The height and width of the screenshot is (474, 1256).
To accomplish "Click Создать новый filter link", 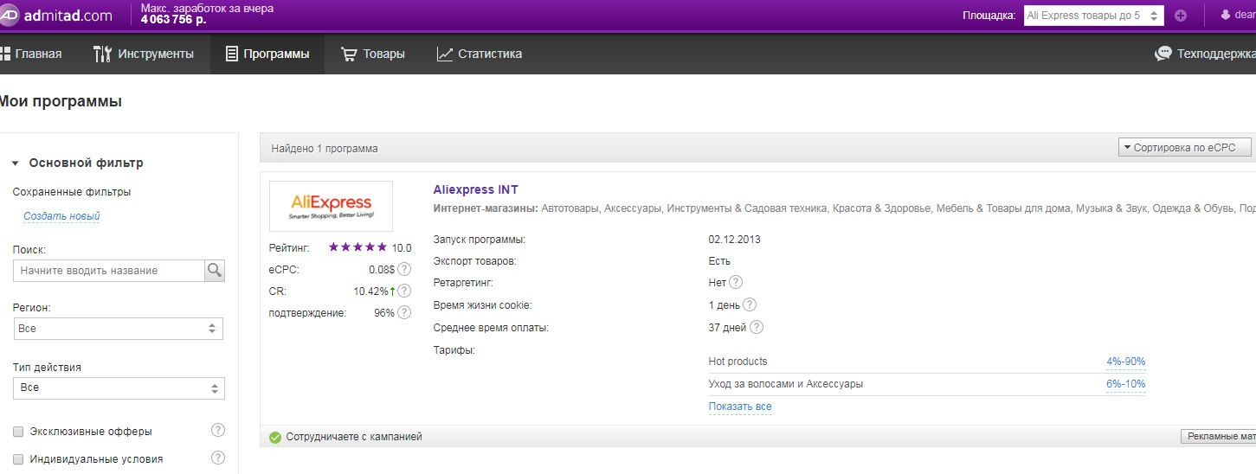I will click(x=61, y=216).
